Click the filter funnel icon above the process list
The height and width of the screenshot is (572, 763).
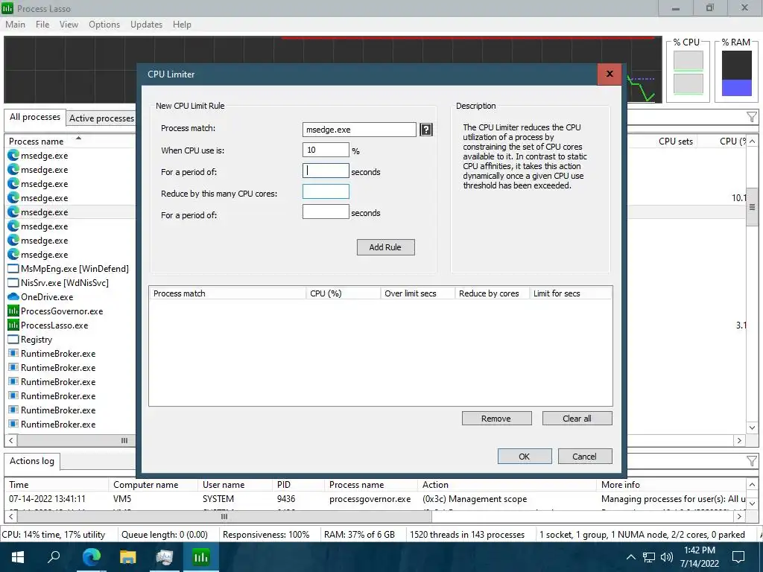pyautogui.click(x=751, y=117)
